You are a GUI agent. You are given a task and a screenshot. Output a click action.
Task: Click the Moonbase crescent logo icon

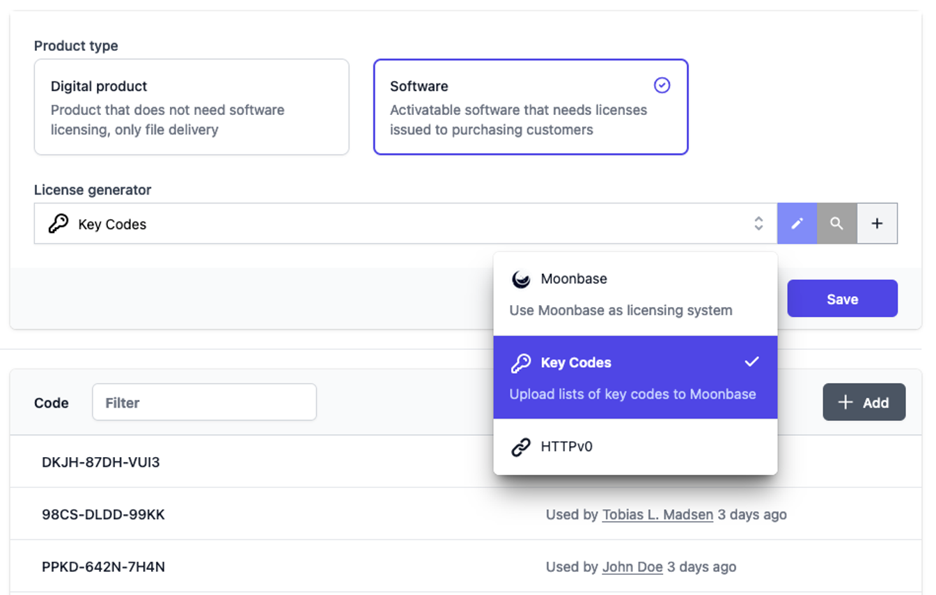[x=521, y=279]
